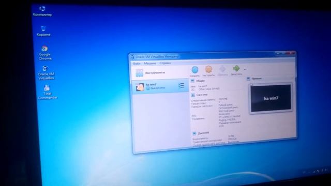Click the Порядок загрузки label
Screen dimensions: 331x186
(202, 106)
